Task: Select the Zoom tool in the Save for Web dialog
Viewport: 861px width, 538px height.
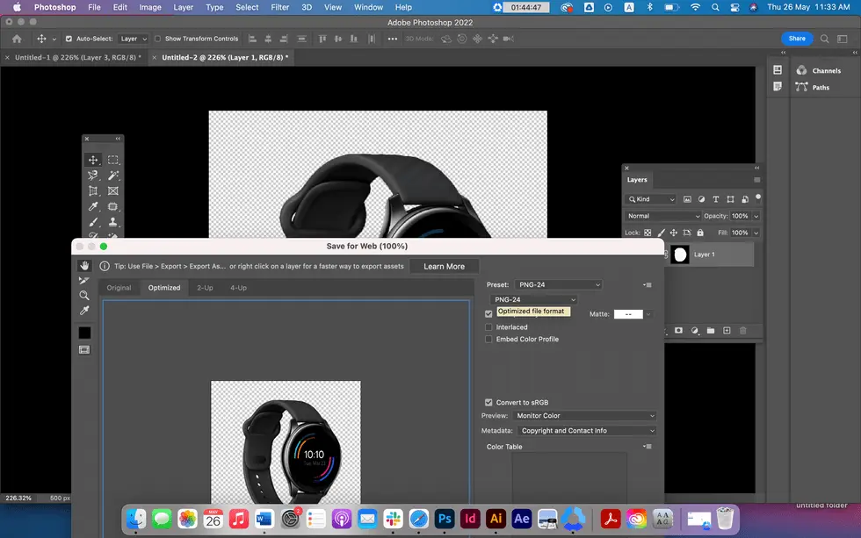Action: pyautogui.click(x=83, y=293)
